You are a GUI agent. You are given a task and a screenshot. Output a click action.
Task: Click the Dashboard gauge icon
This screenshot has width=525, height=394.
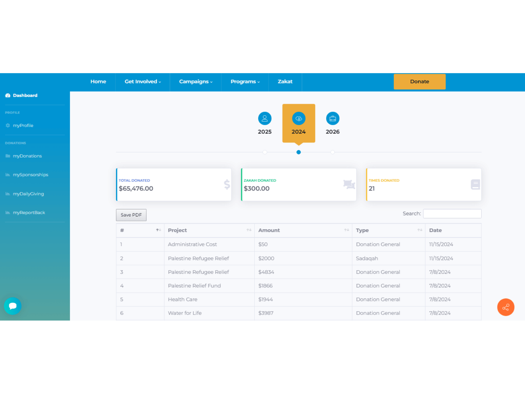point(8,96)
